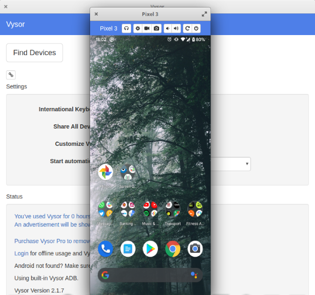Open the Photos app on the phone
This screenshot has width=315, height=295.
click(x=105, y=172)
